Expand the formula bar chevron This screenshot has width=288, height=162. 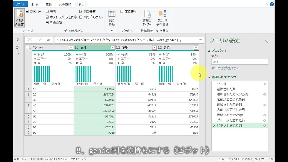pyautogui.click(x=201, y=40)
